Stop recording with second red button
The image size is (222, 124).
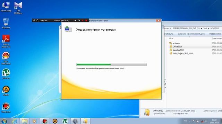click(86, 21)
